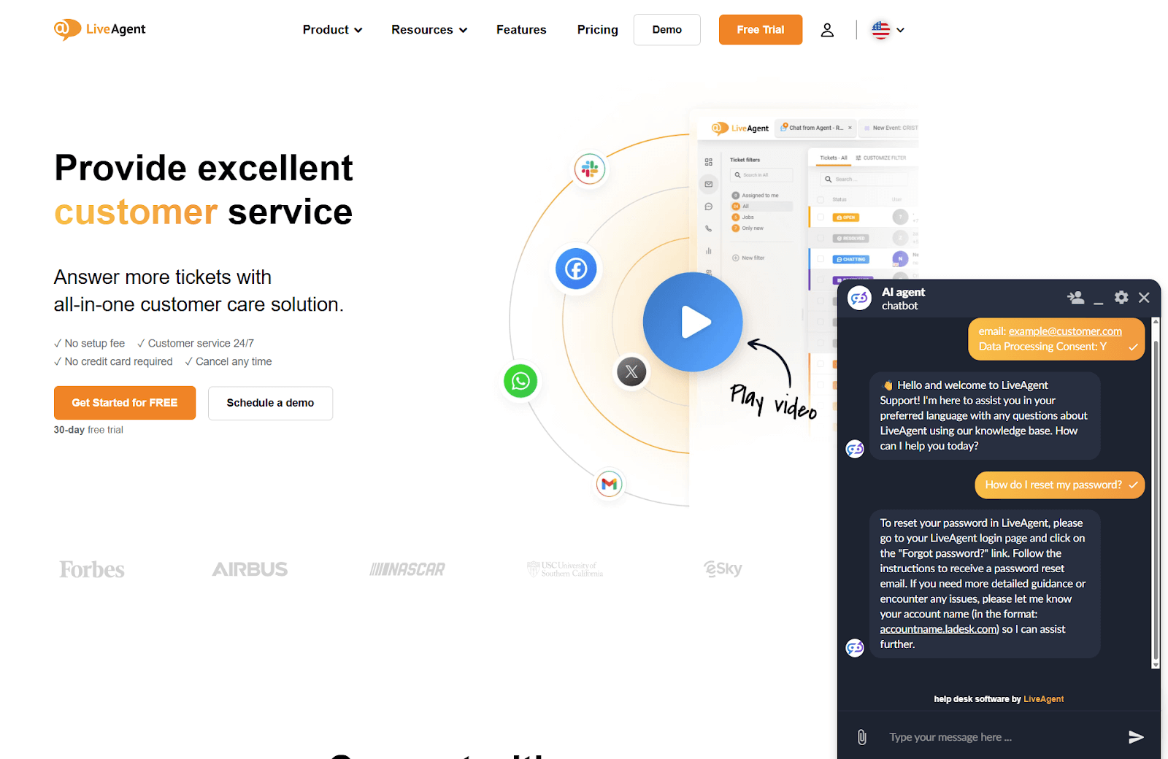Attach a file using the paperclip icon

pyautogui.click(x=862, y=736)
